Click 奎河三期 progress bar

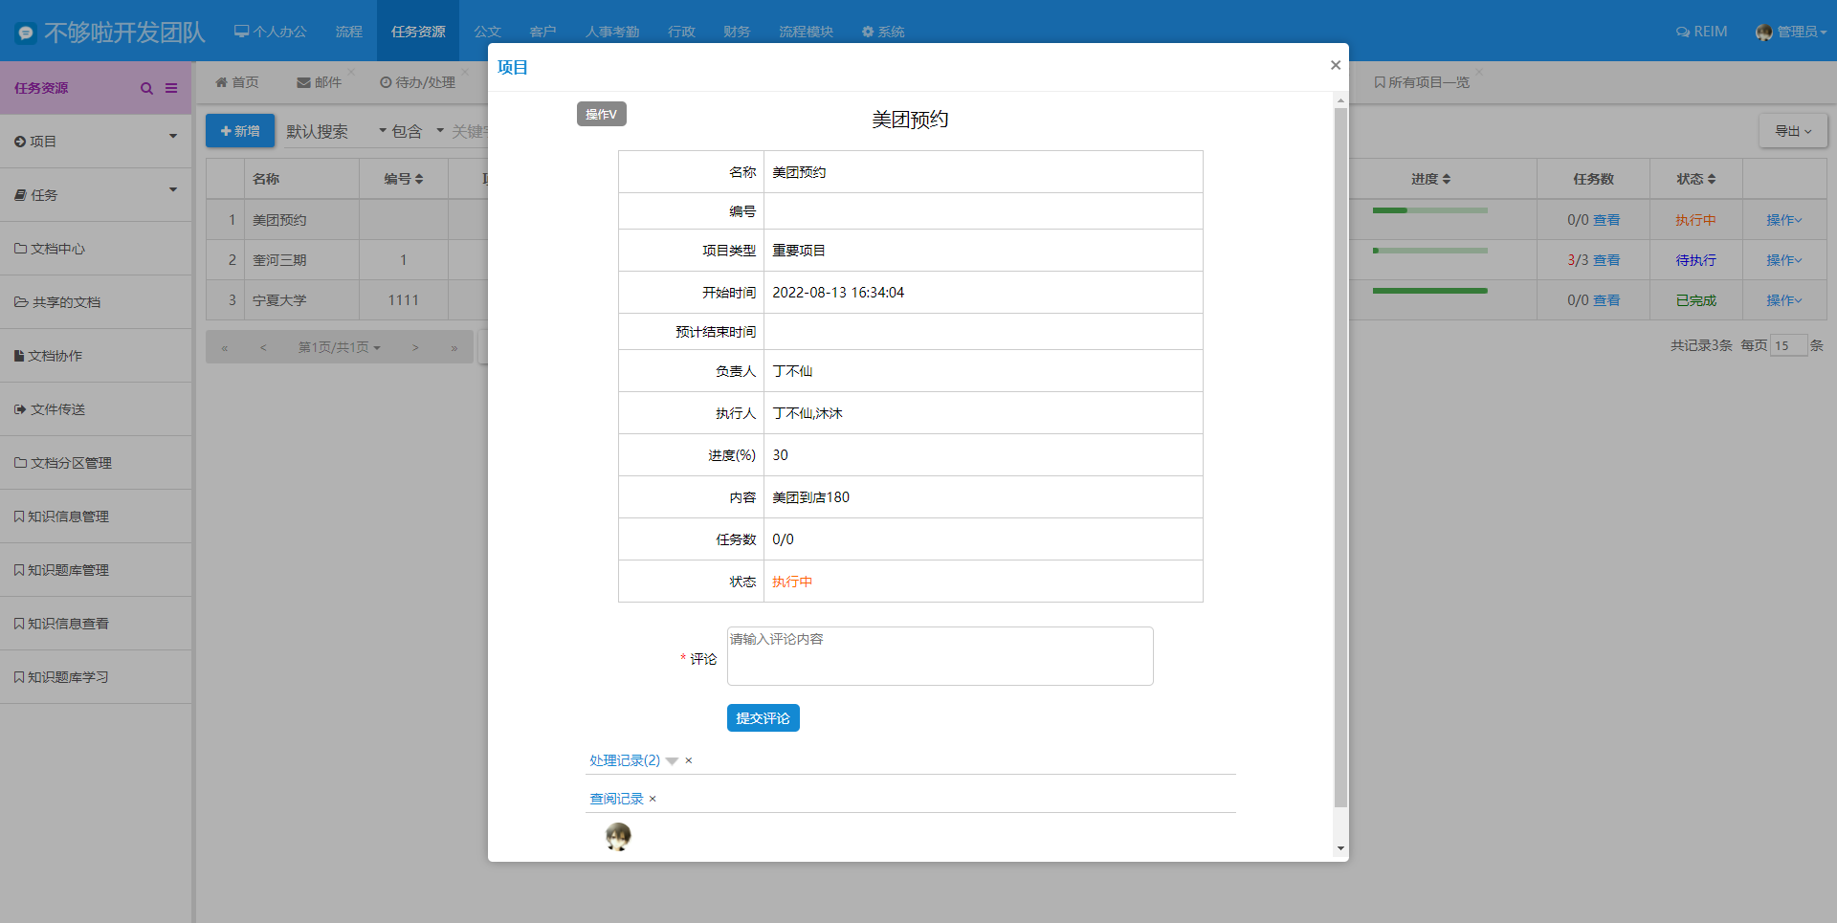(1429, 251)
